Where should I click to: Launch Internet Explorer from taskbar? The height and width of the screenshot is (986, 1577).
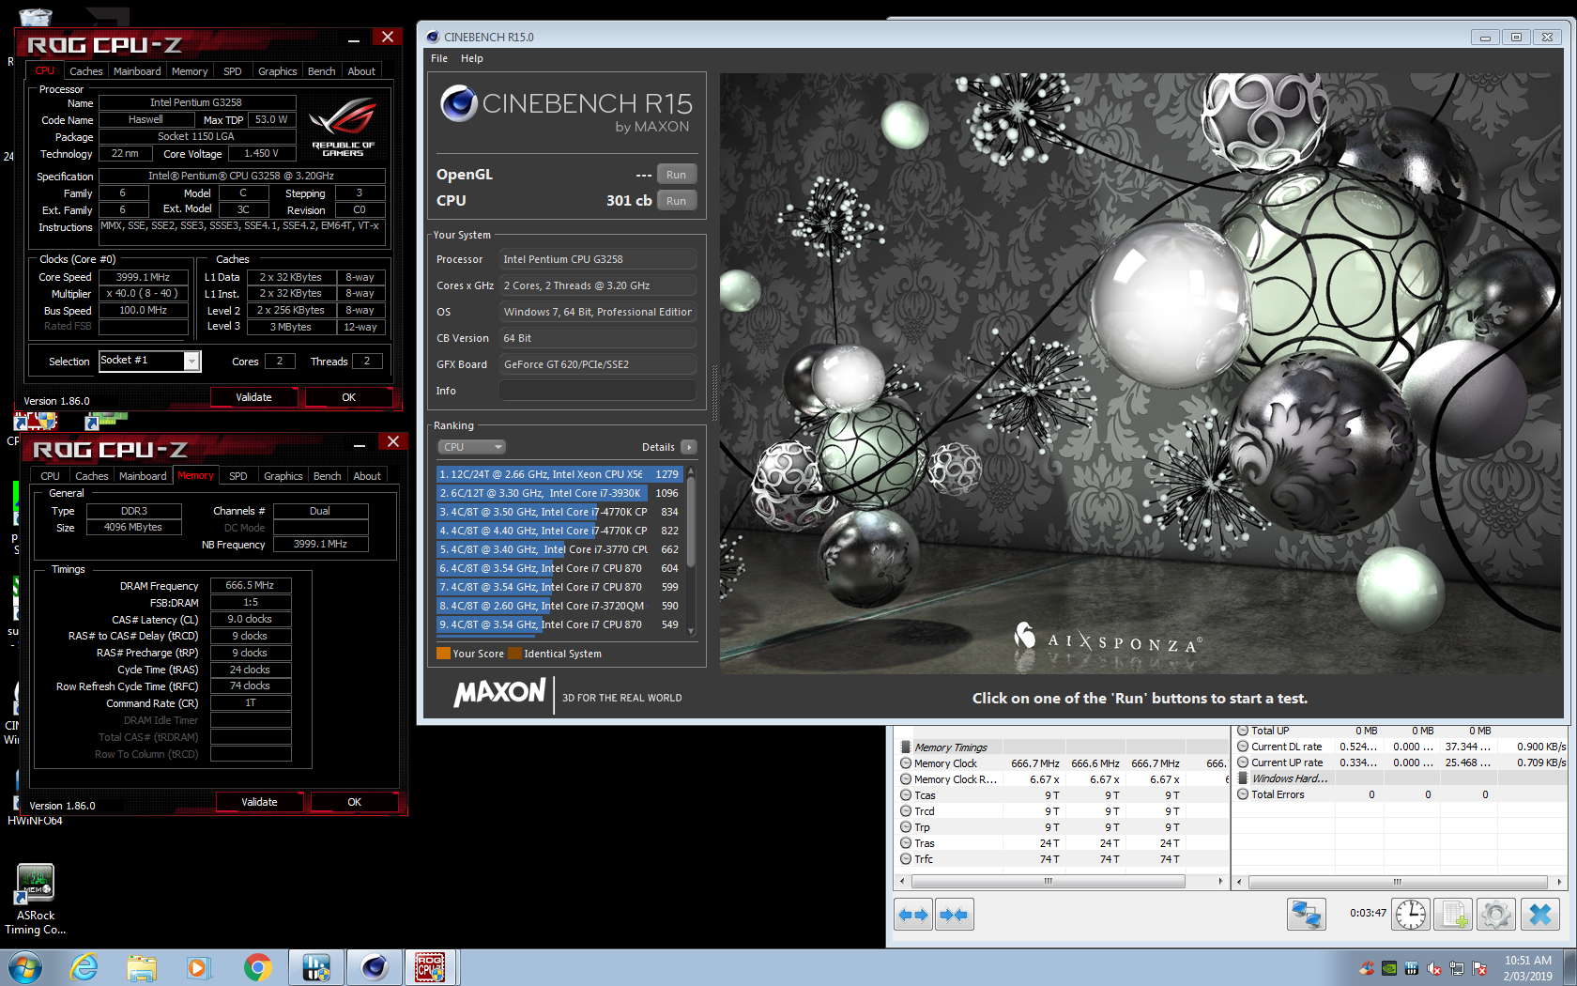[x=84, y=967]
